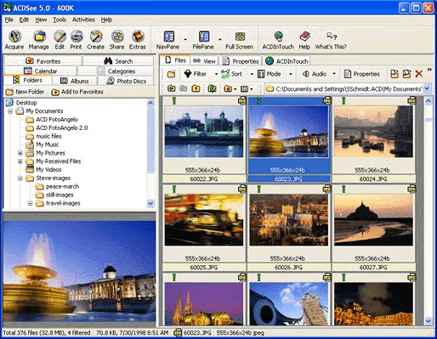Open the folder path dropdown
Image resolution: width=437 pixels, height=339 pixels.
(427, 89)
